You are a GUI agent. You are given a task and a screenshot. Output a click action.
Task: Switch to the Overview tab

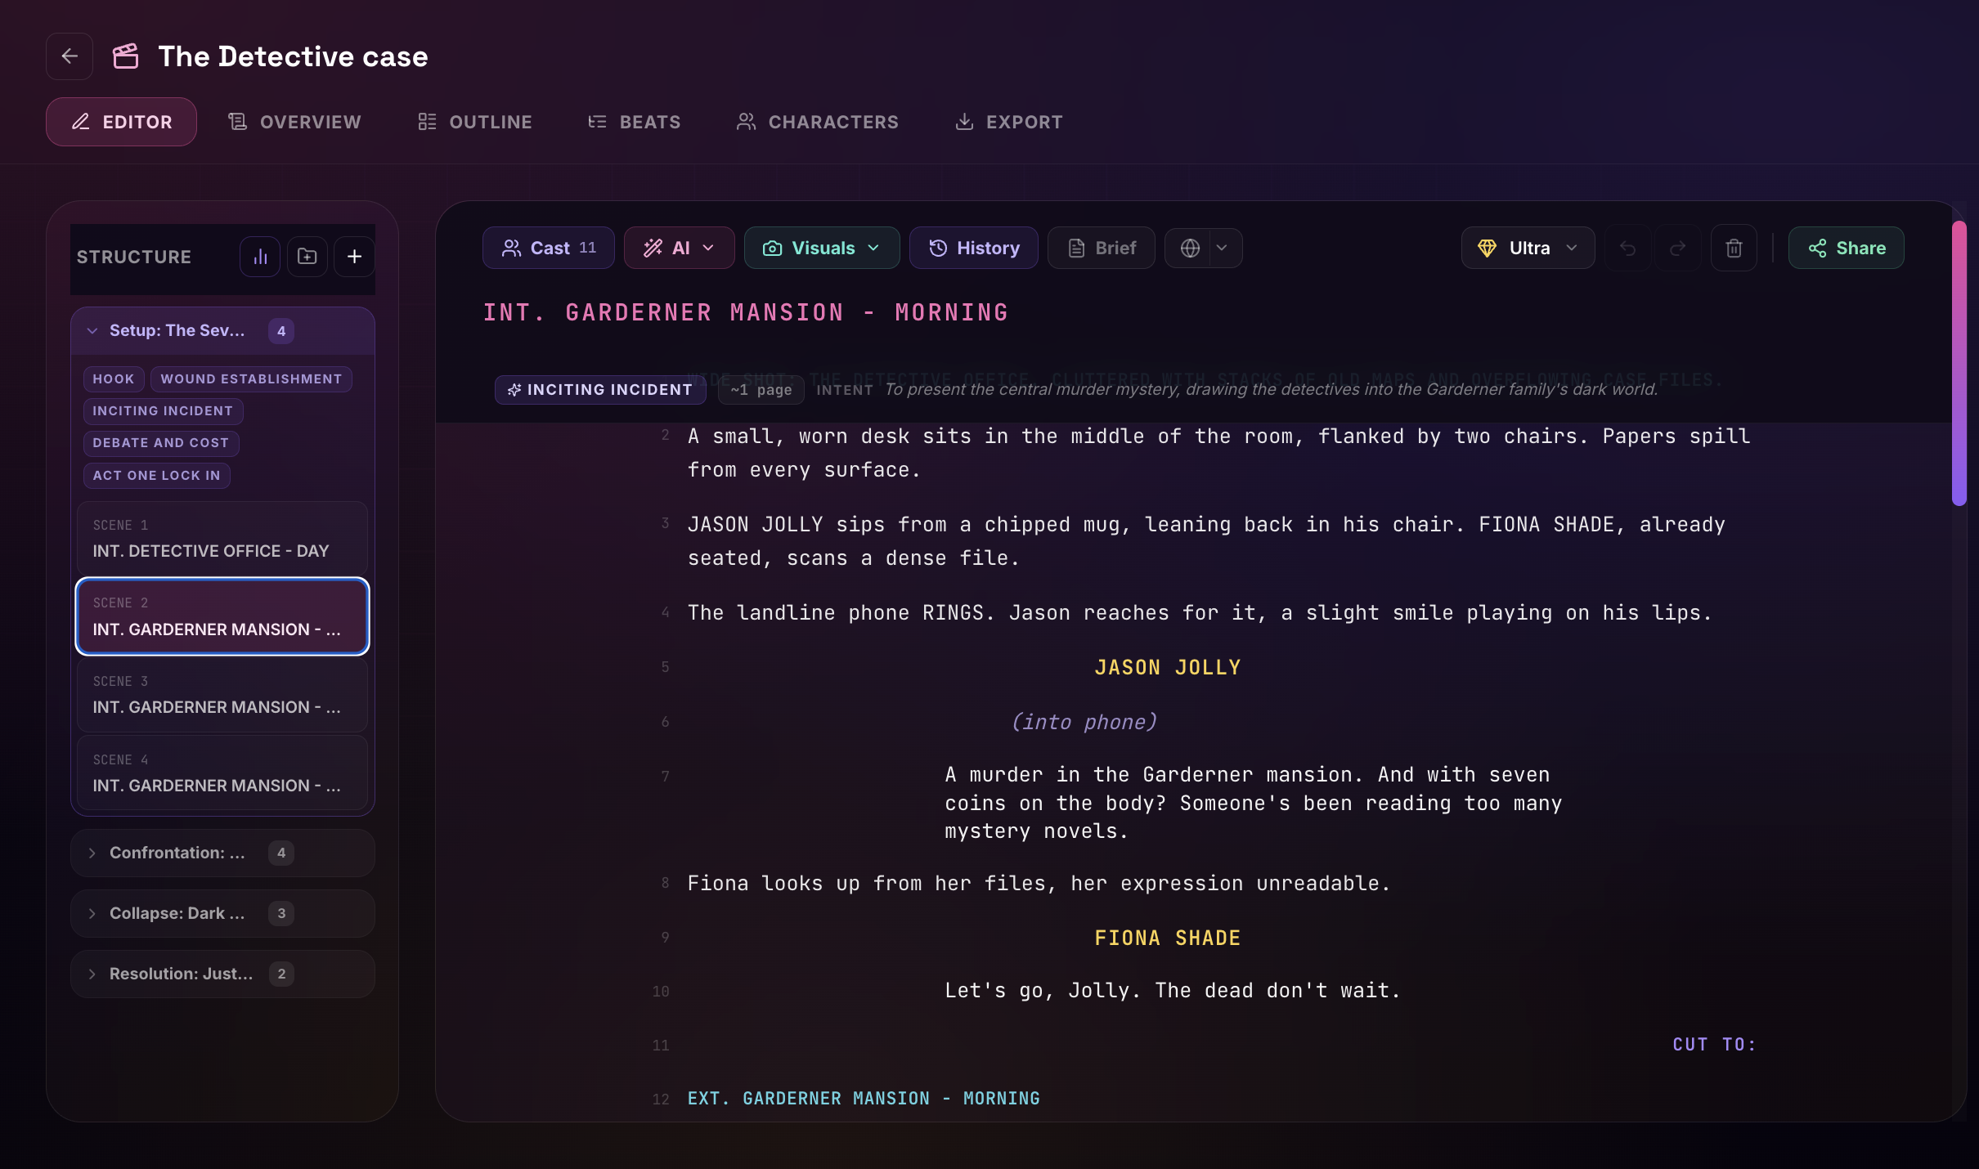294,122
